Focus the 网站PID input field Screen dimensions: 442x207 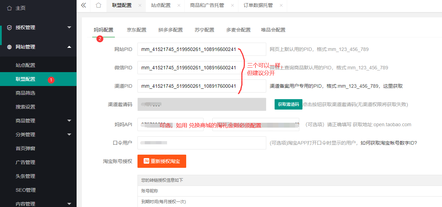pyautogui.click(x=202, y=49)
